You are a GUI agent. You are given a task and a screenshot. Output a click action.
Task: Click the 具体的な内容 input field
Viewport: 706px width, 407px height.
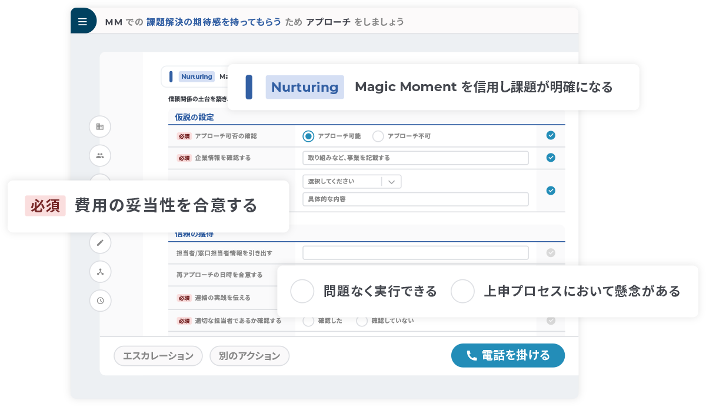(x=415, y=199)
